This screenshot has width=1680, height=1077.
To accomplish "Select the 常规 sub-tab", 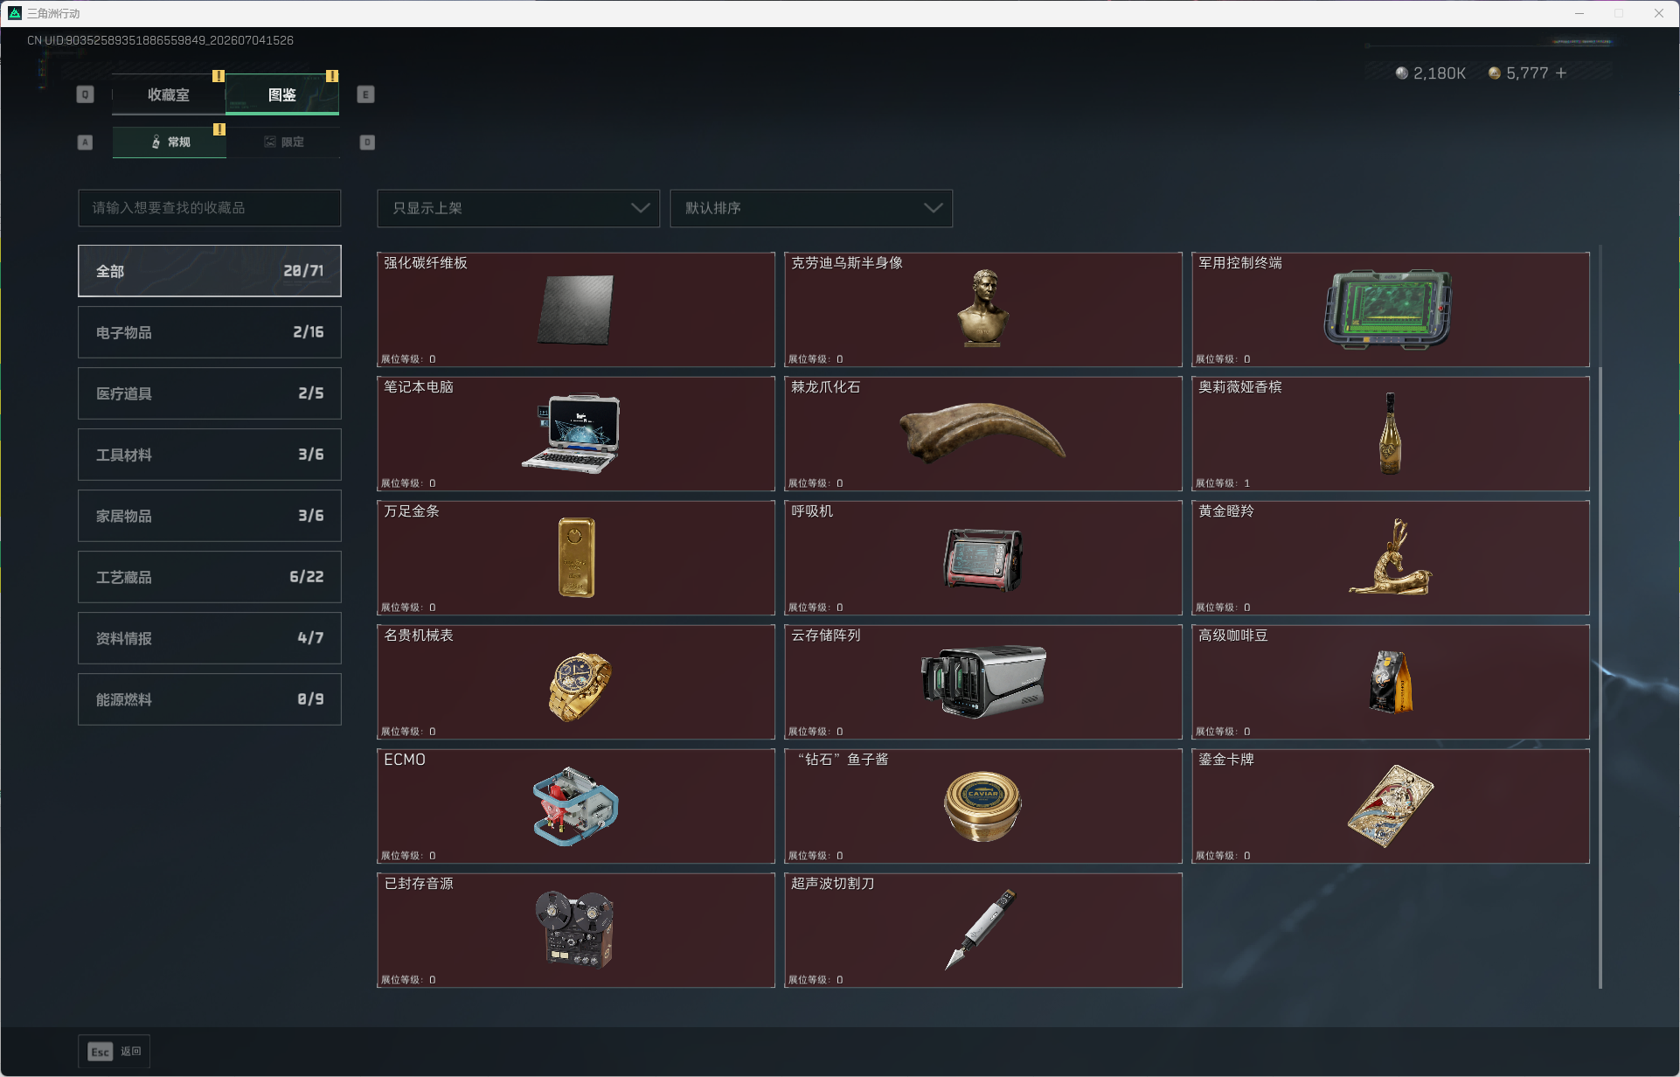I will (x=170, y=142).
